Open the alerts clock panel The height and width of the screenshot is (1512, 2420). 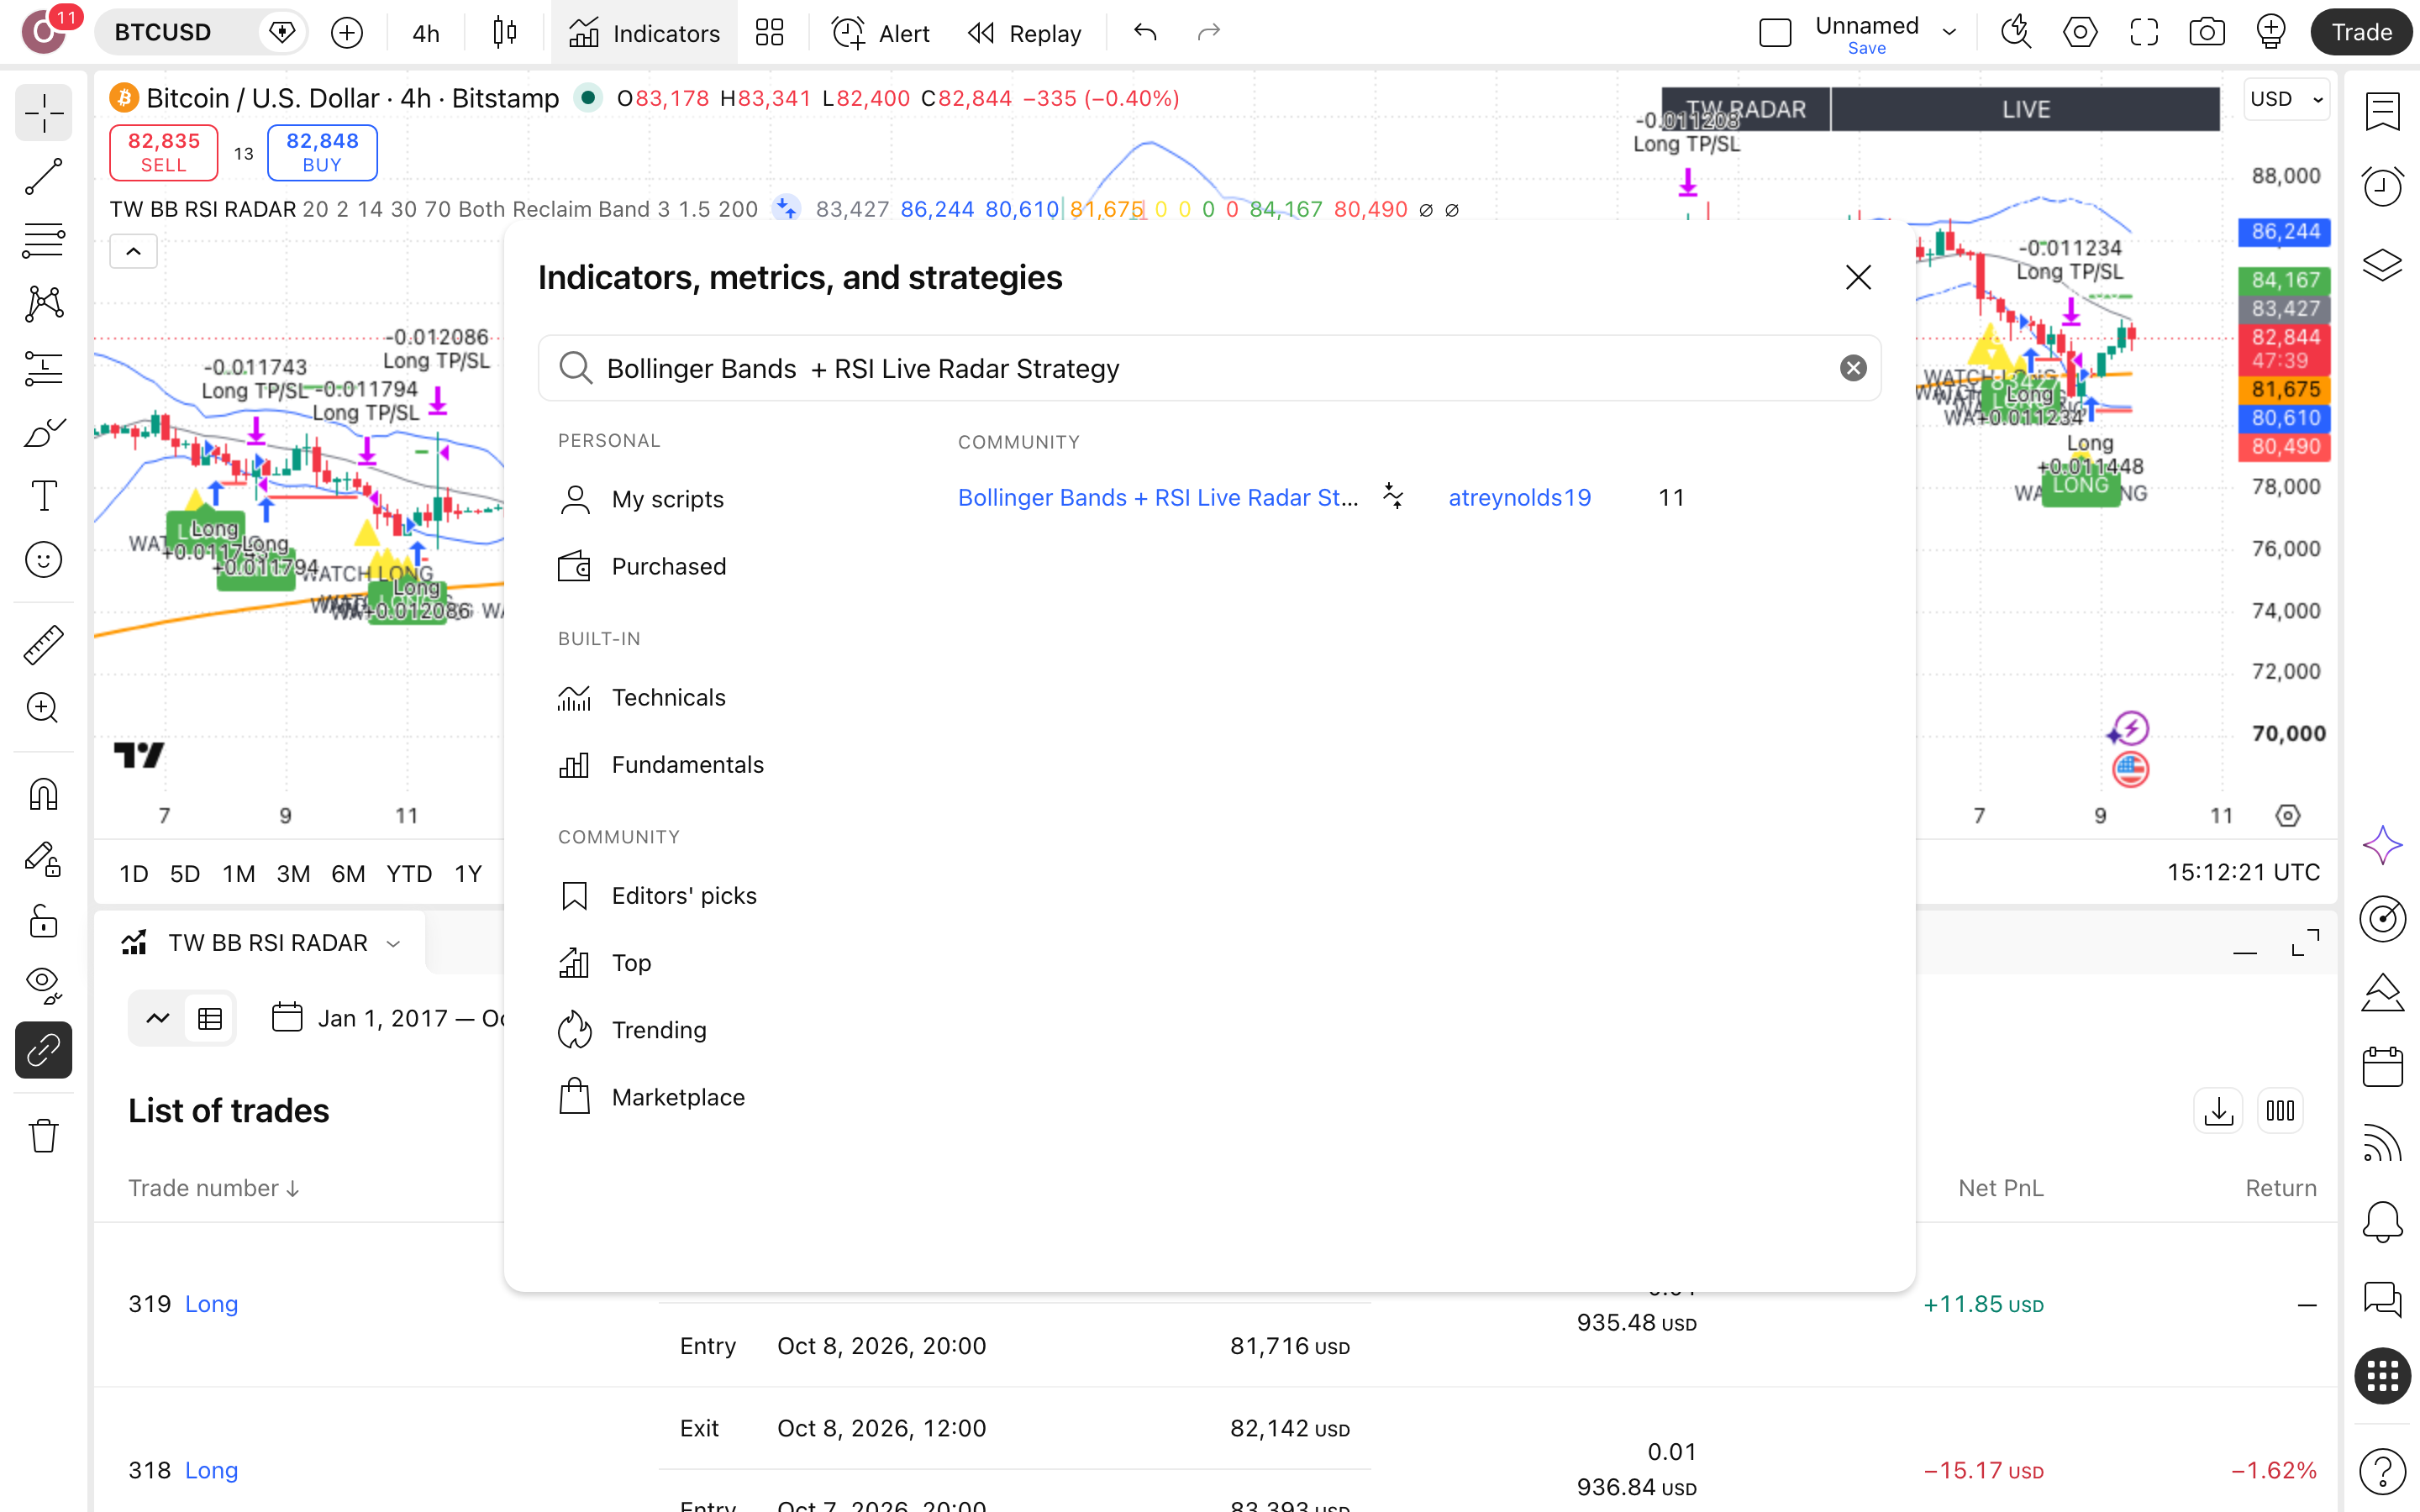click(x=2382, y=187)
